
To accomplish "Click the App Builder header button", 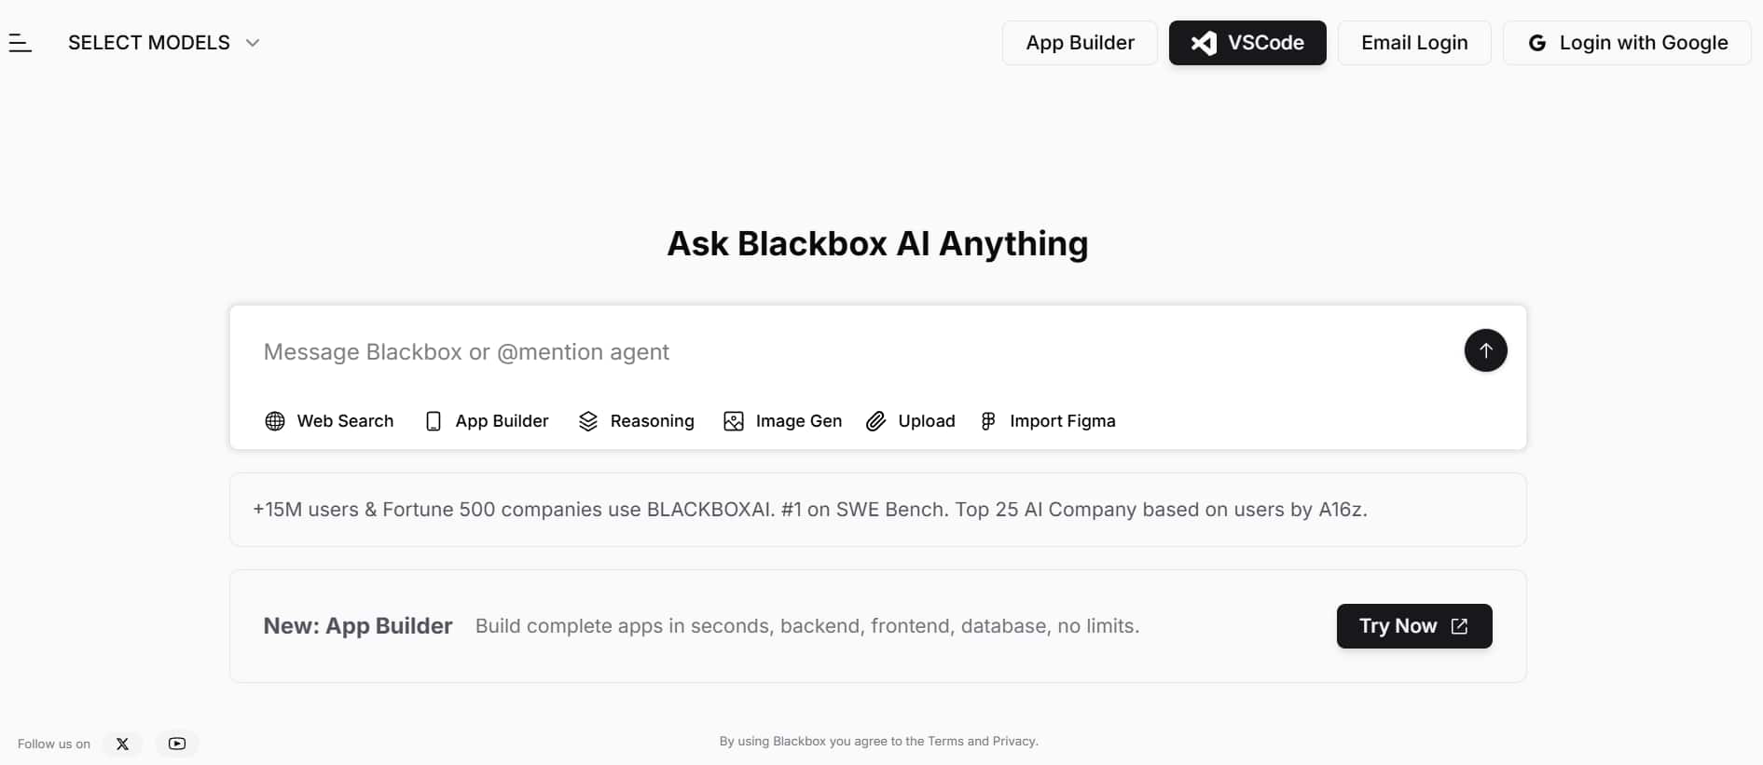I will pyautogui.click(x=1080, y=43).
